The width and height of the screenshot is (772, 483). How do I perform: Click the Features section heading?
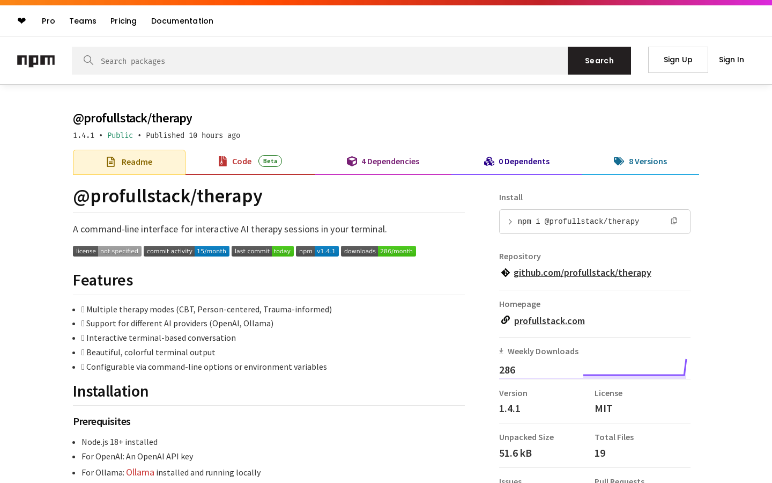[x=103, y=280]
